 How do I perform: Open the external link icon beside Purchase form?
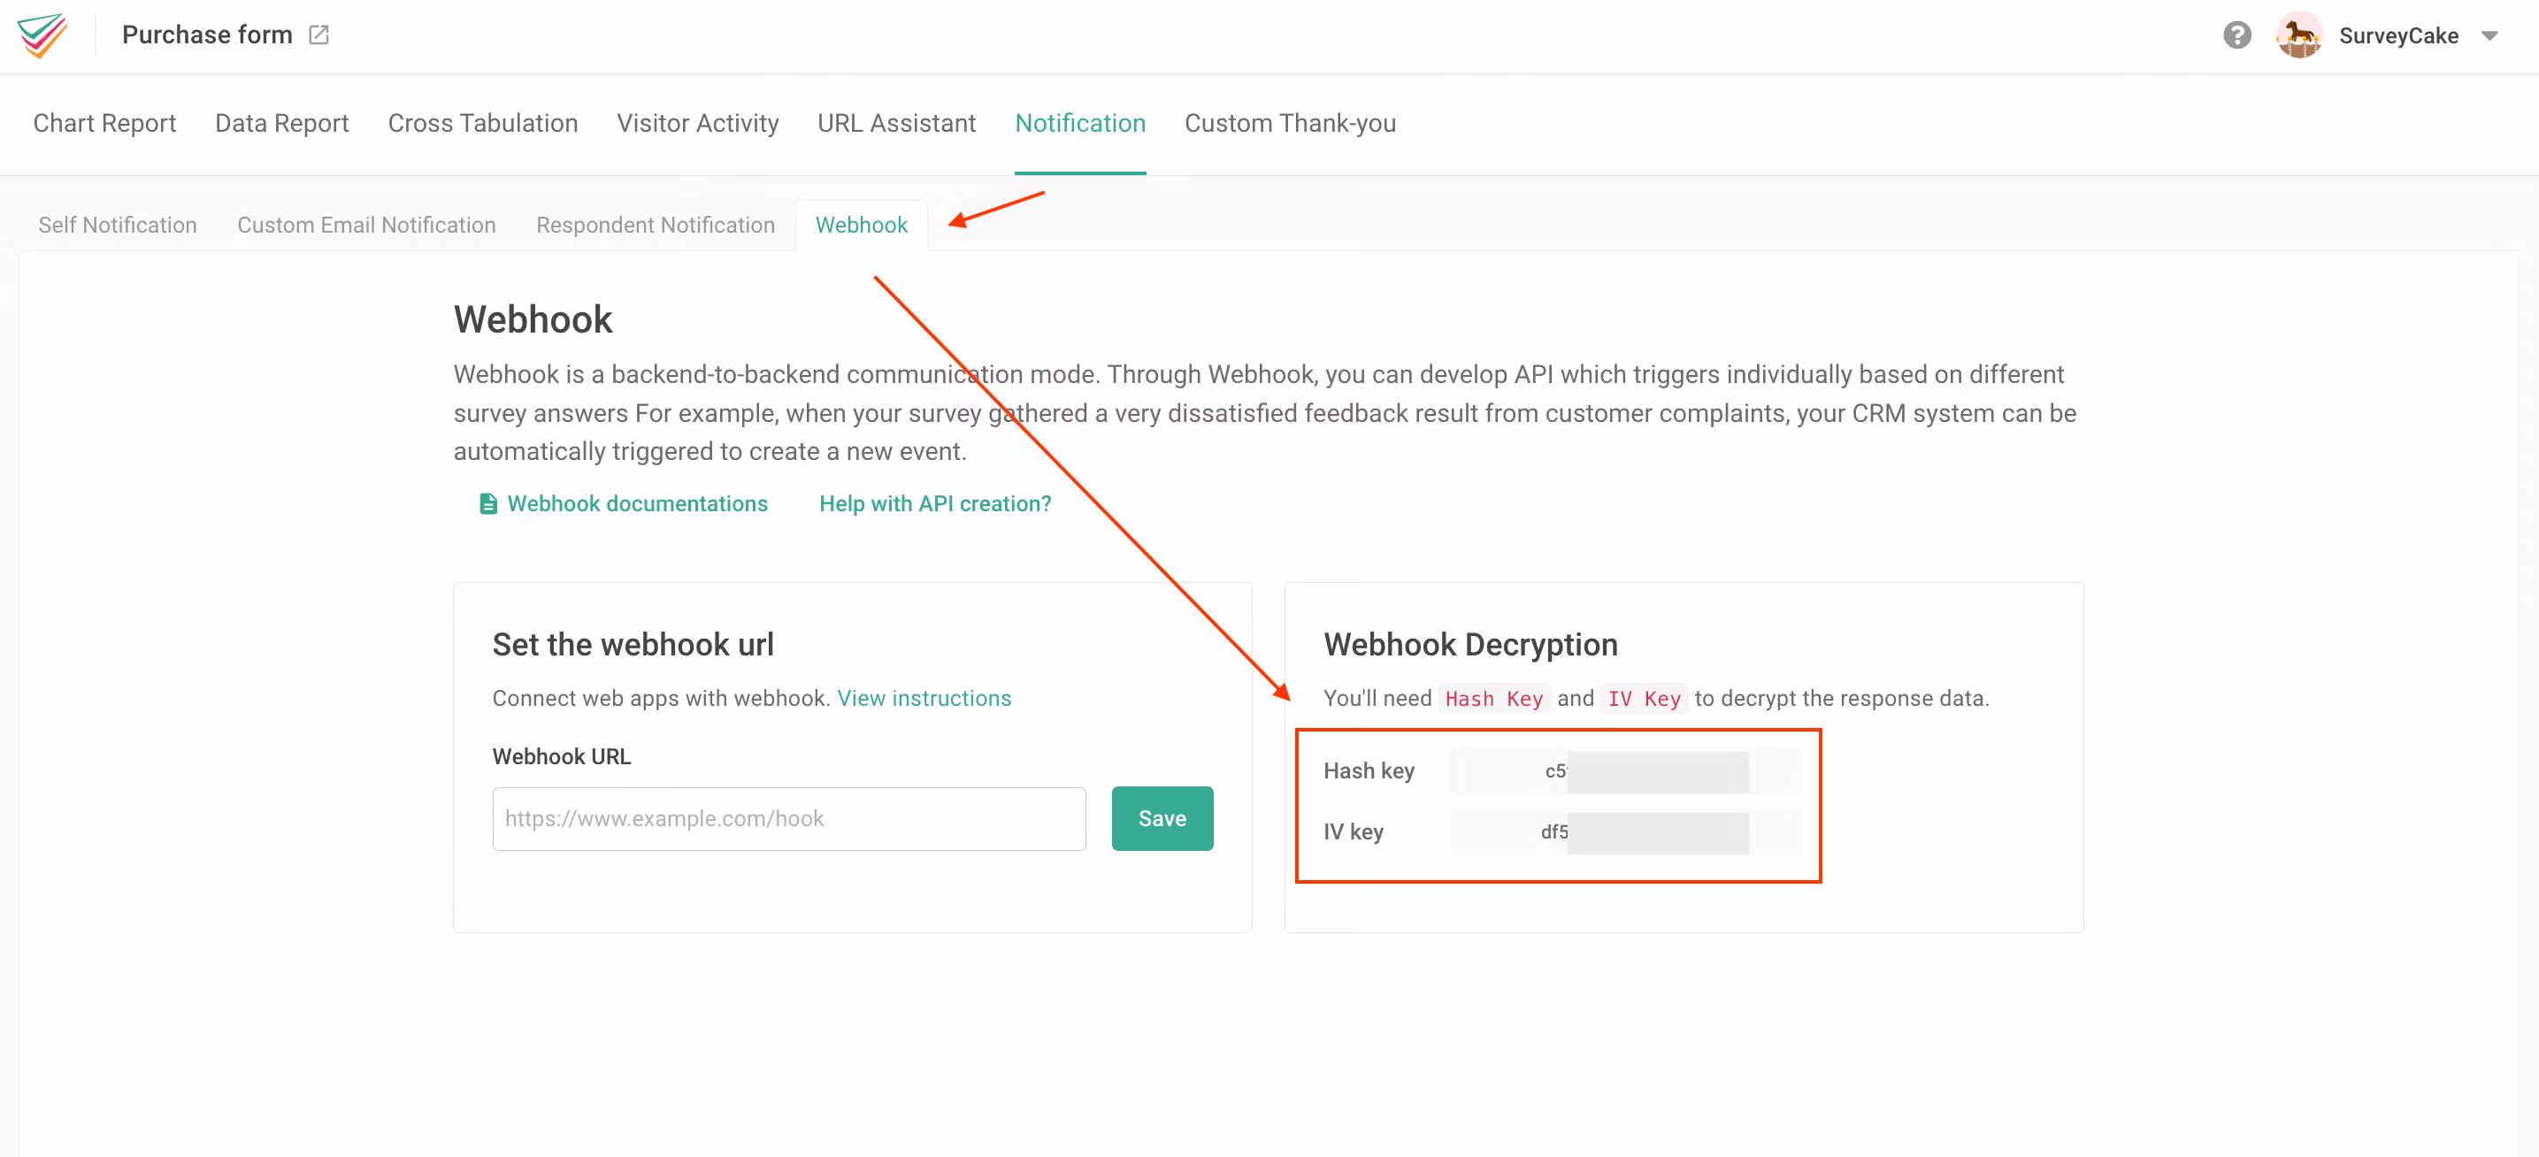[318, 35]
